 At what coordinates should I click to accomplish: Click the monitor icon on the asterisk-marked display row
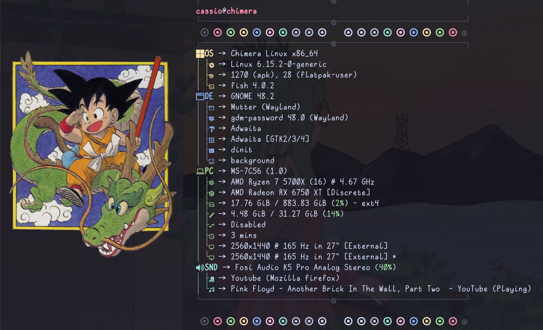tap(211, 257)
